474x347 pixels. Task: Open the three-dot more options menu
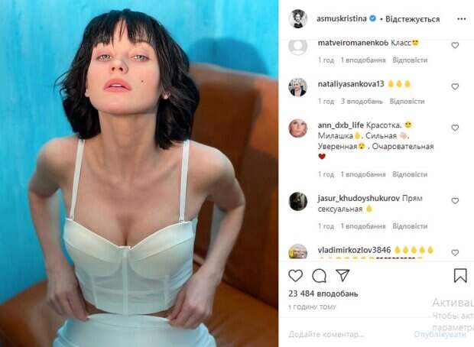pos(461,19)
